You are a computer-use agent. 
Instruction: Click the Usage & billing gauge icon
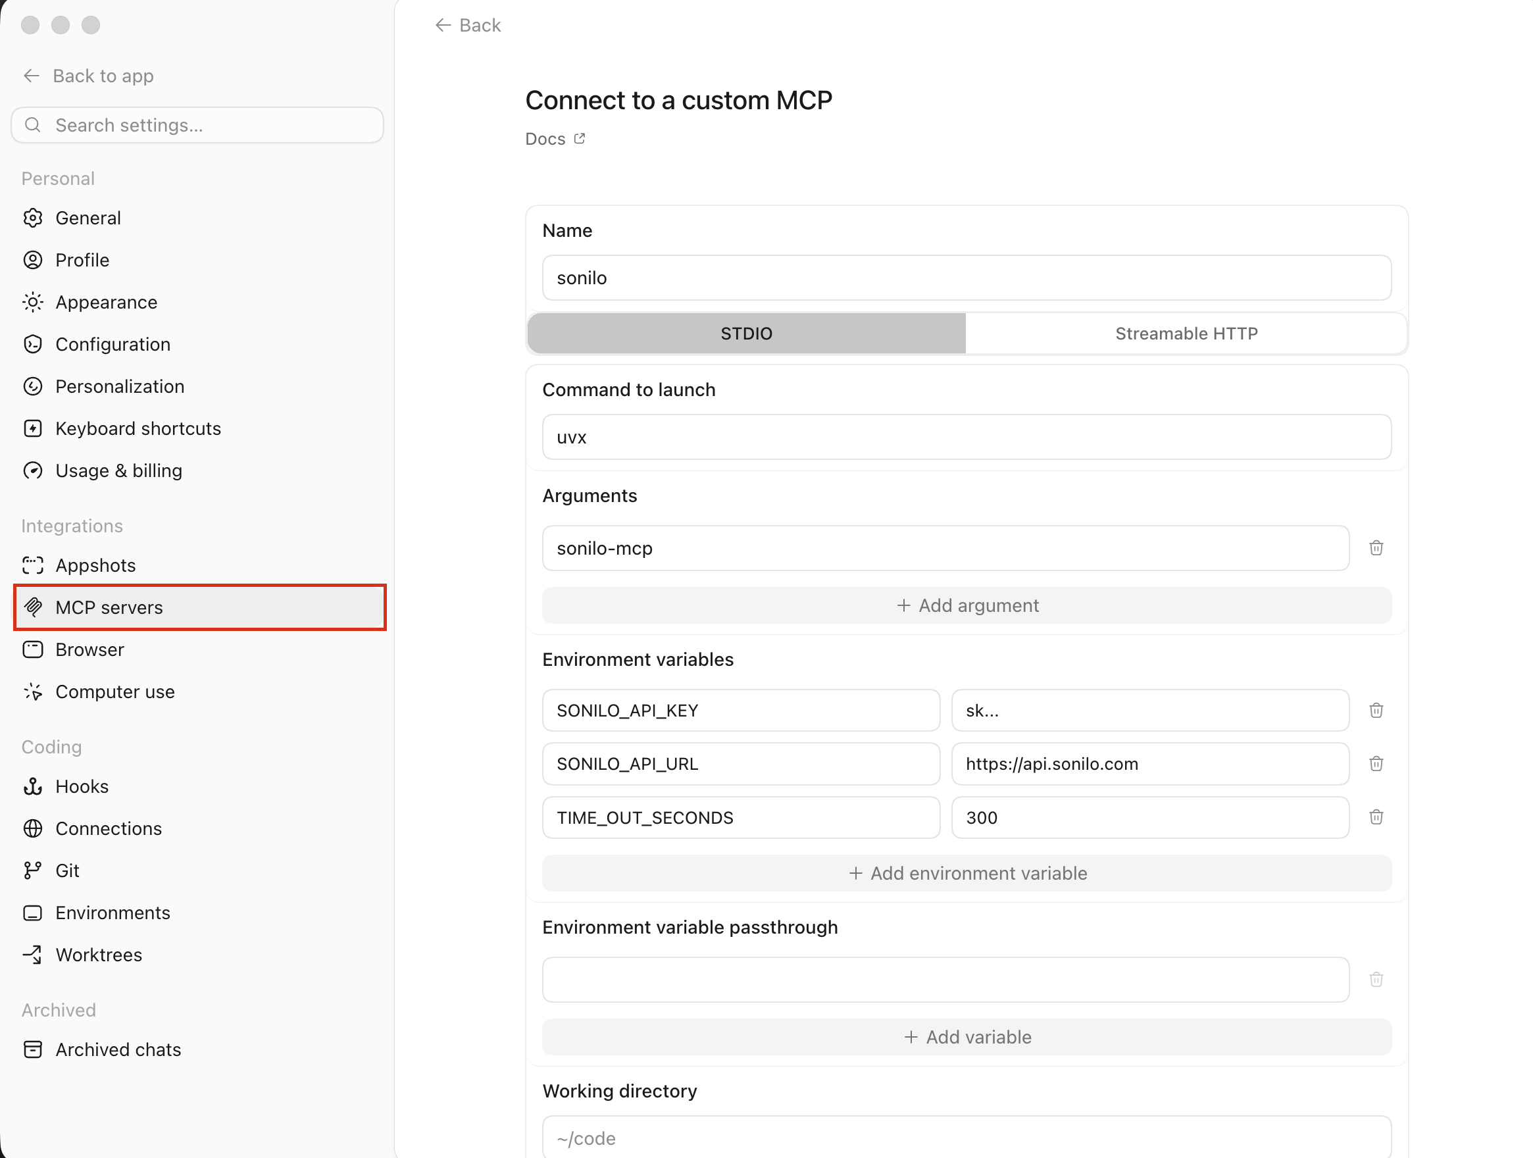[33, 470]
